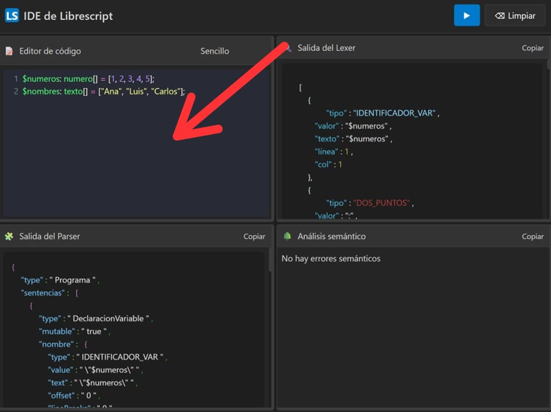The height and width of the screenshot is (412, 551).
Task: Click the Análisis semántico panel icon
Action: click(x=287, y=236)
